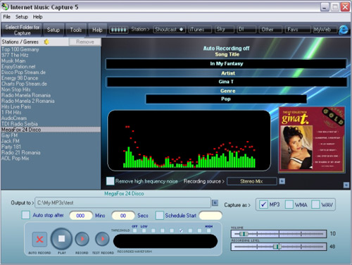This screenshot has width=352, height=265.
Task: Enable the Schedule Start checkbox
Action: coord(160,215)
